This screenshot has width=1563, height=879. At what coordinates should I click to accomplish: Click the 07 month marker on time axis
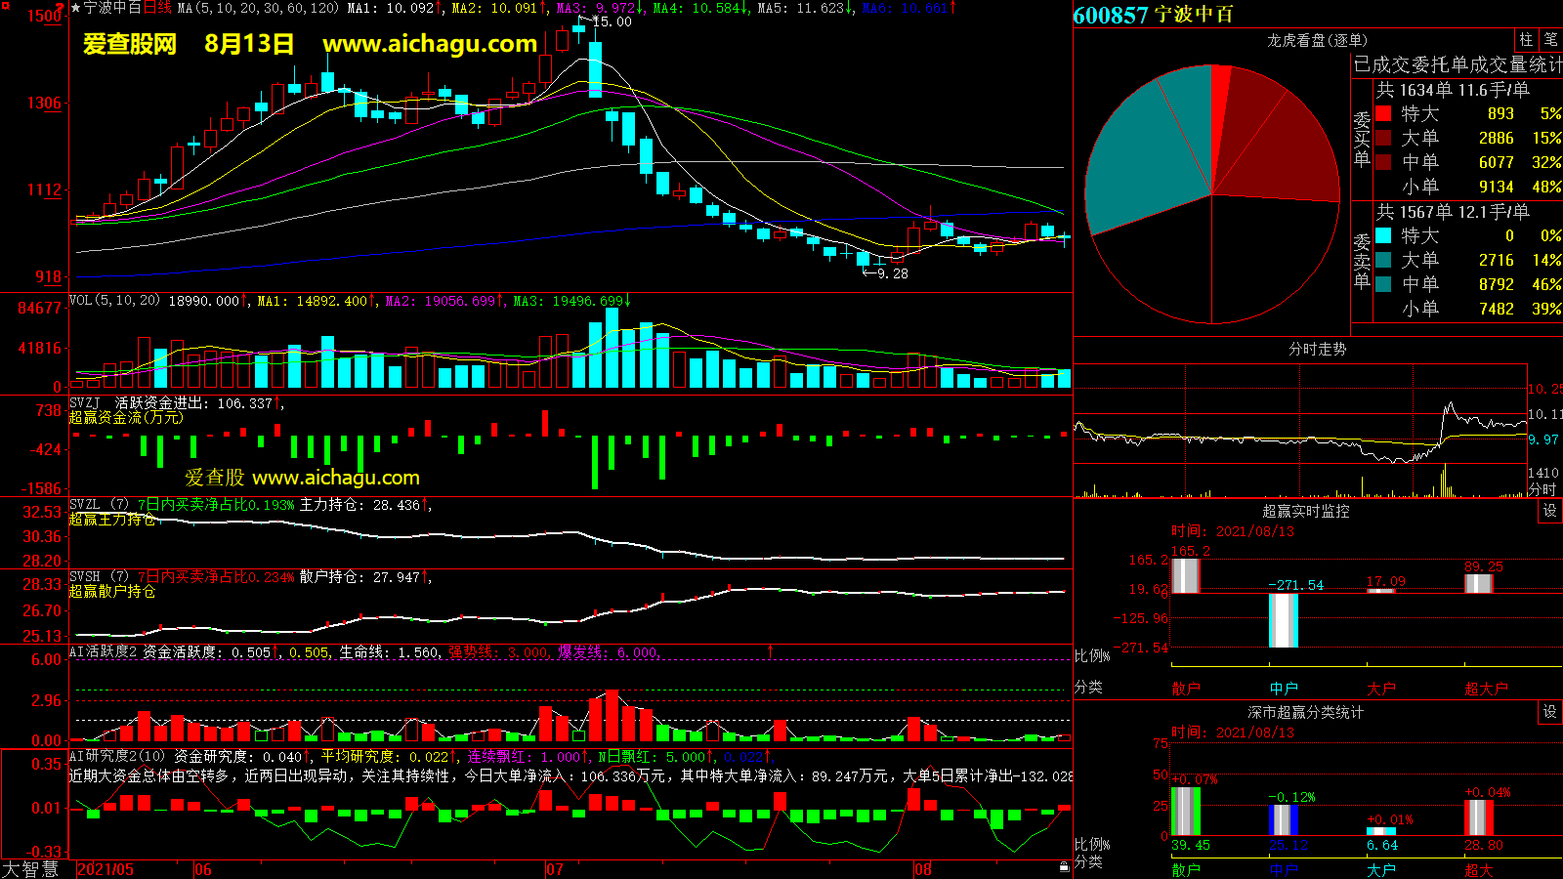(x=554, y=869)
